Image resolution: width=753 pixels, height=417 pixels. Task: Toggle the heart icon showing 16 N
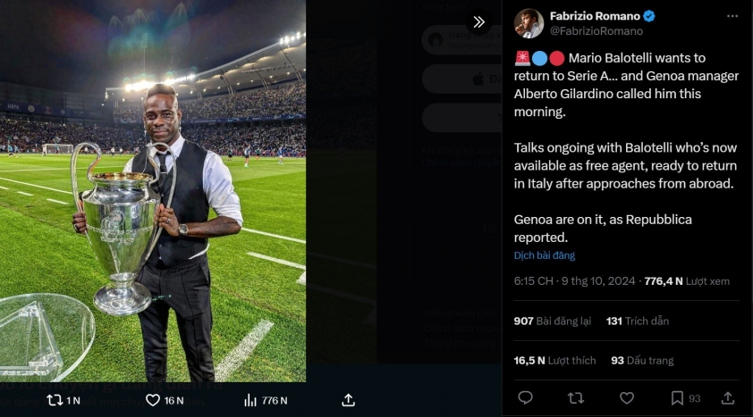point(153,400)
